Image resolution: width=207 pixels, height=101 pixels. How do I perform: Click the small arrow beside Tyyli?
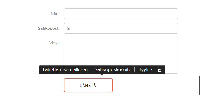point(151,70)
